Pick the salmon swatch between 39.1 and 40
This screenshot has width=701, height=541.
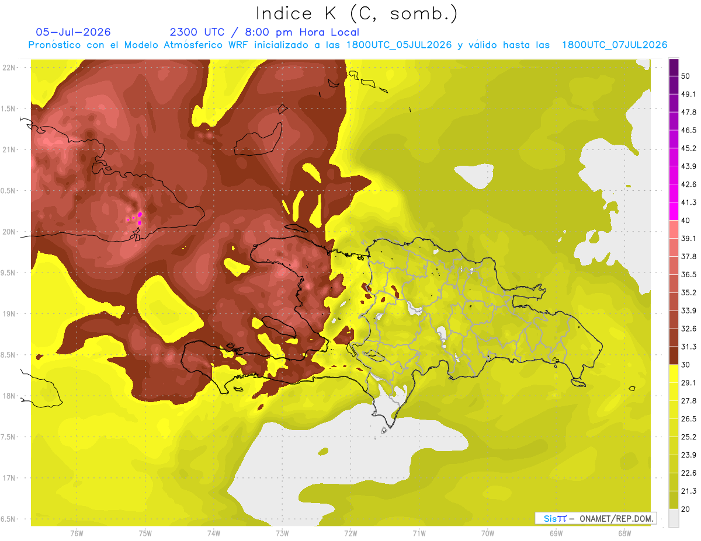pyautogui.click(x=674, y=229)
